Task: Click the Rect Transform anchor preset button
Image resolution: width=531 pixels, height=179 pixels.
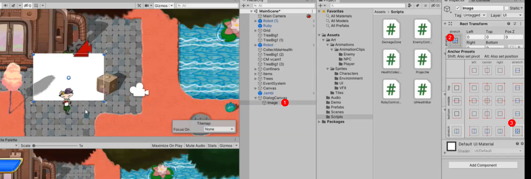Action: click(x=455, y=40)
